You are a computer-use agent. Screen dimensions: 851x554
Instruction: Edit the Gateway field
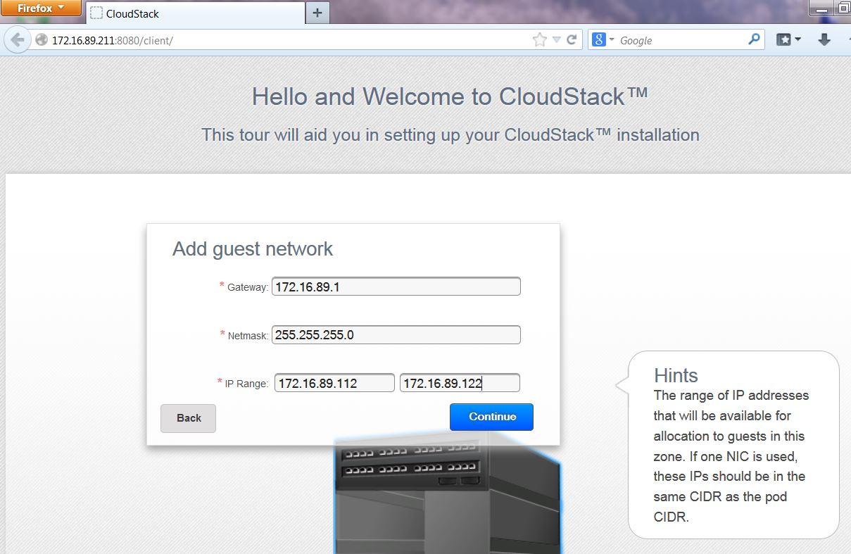pos(396,287)
